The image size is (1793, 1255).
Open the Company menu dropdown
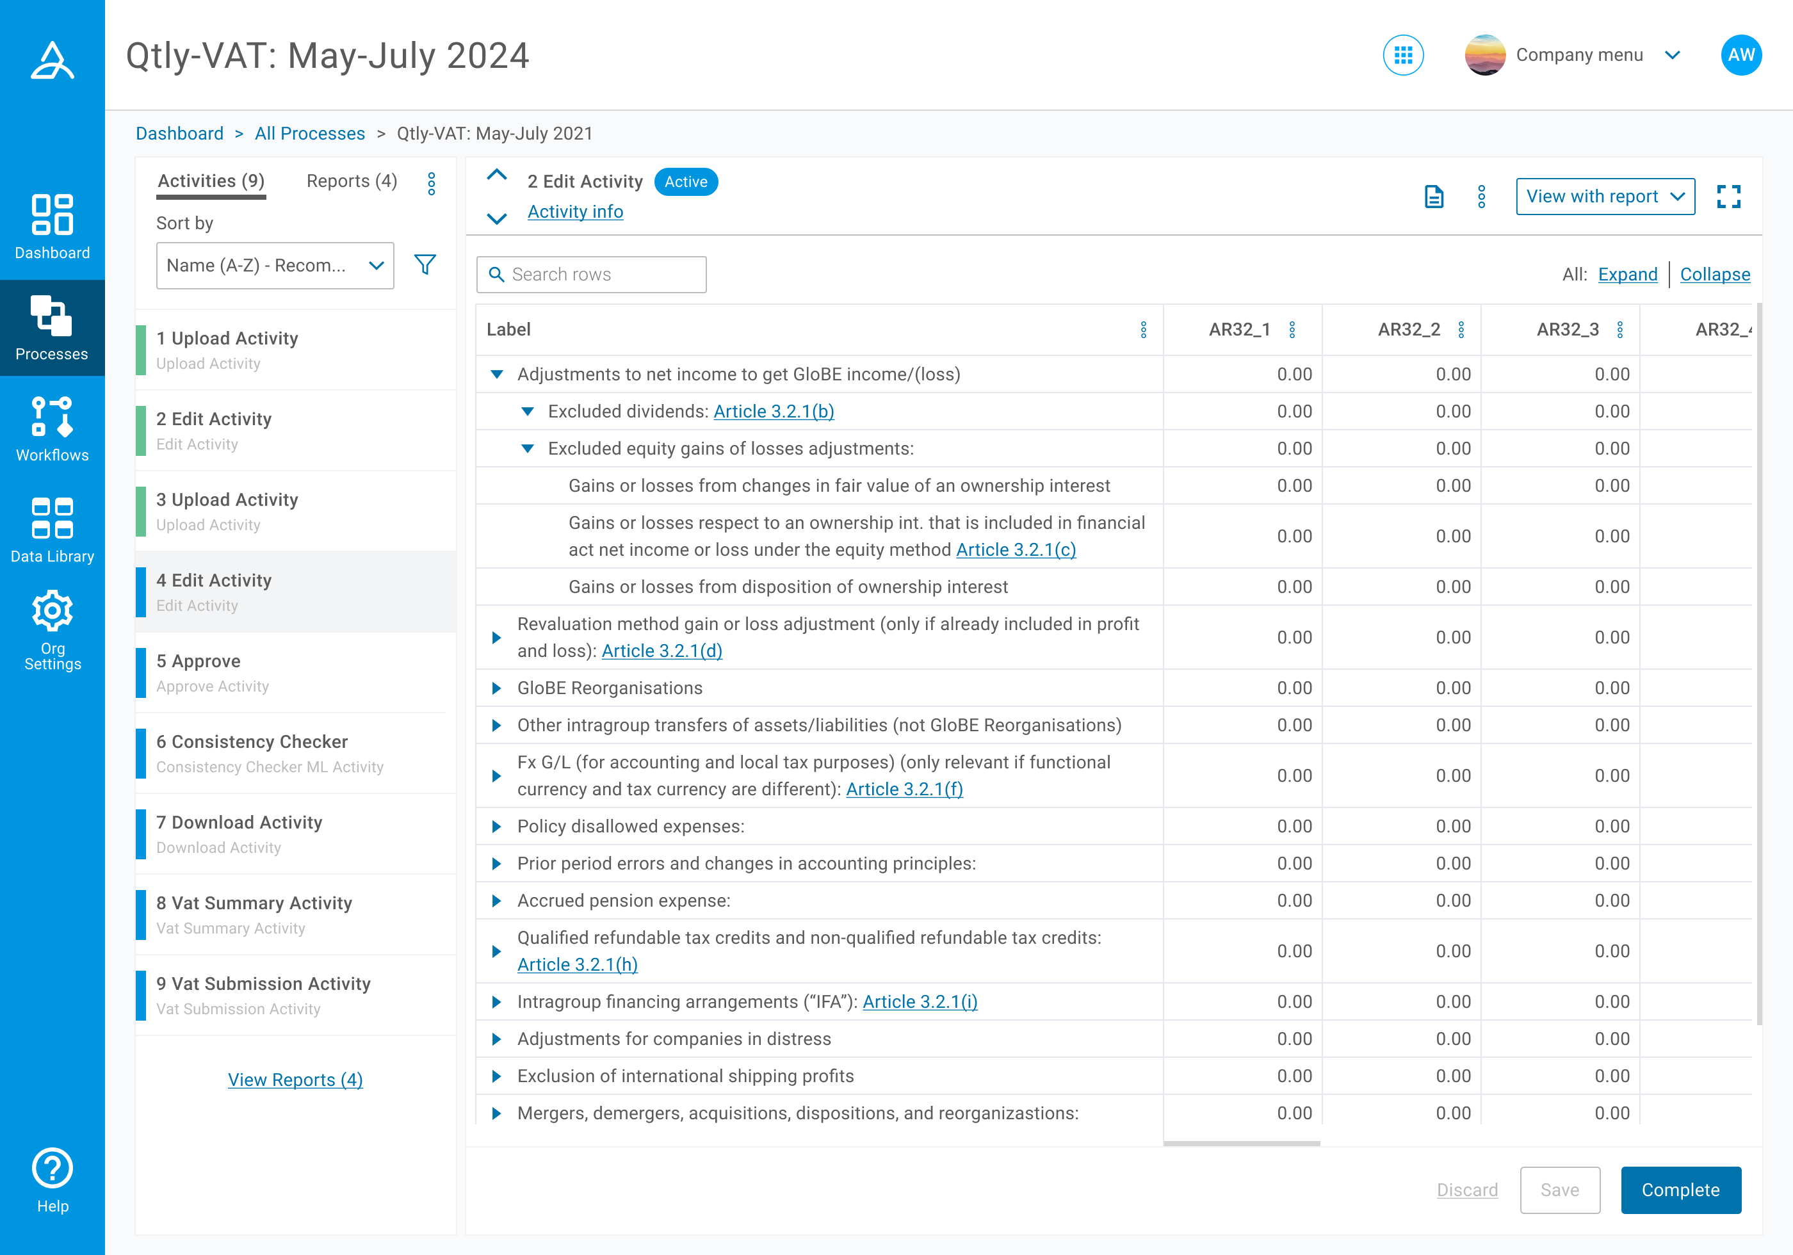[x=1579, y=56]
